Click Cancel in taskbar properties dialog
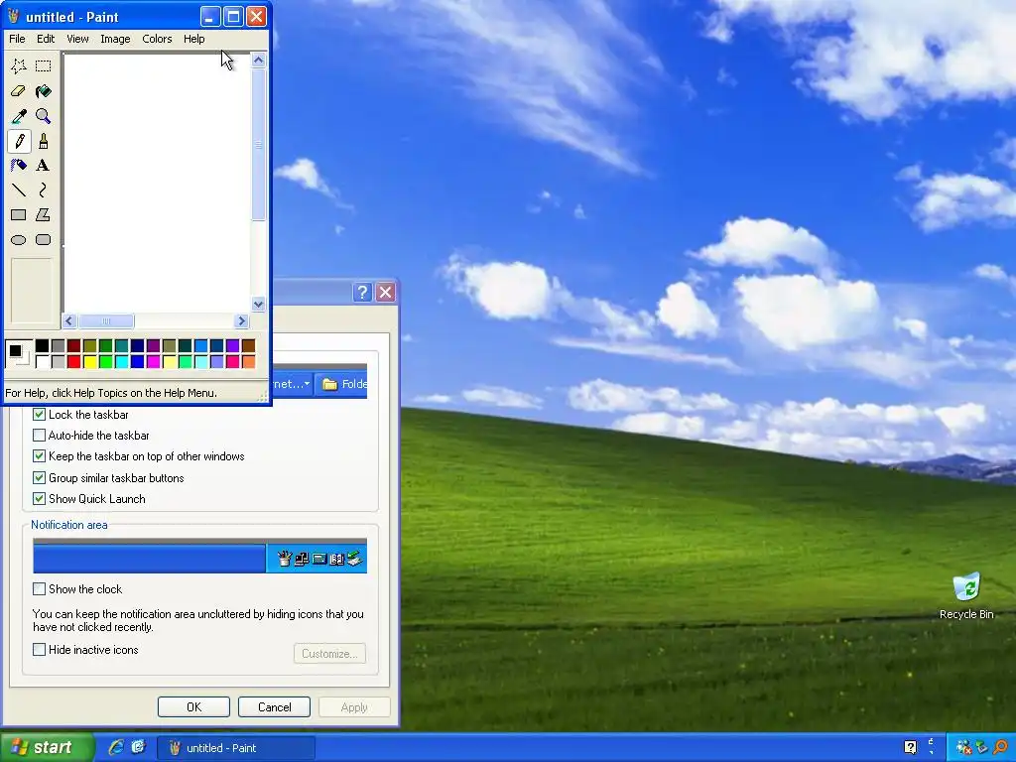Image resolution: width=1016 pixels, height=762 pixels. point(274,706)
